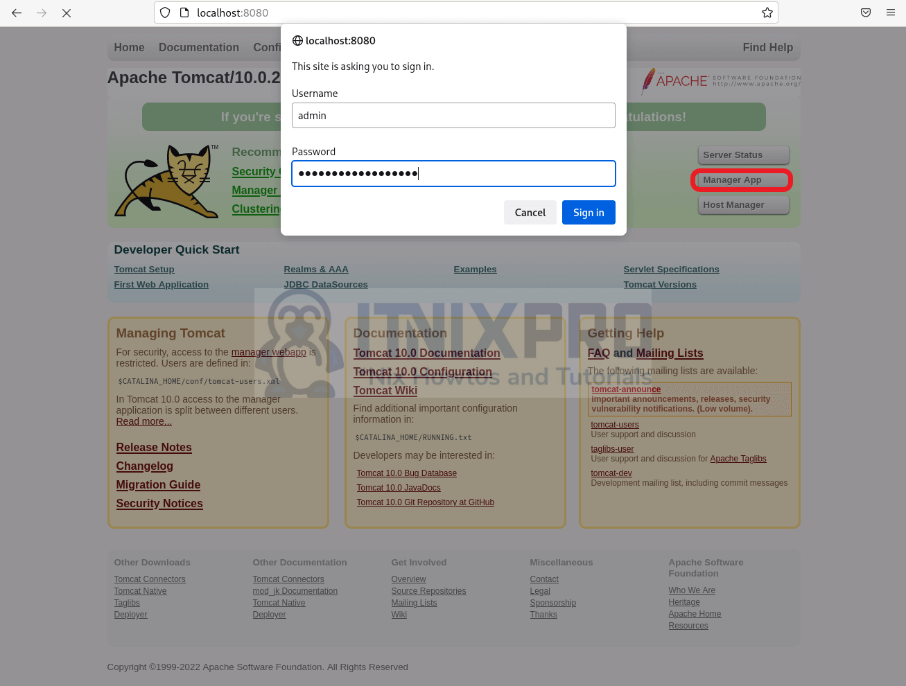Click the shield tracking protection icon
Screen dimensions: 906x686
point(165,12)
